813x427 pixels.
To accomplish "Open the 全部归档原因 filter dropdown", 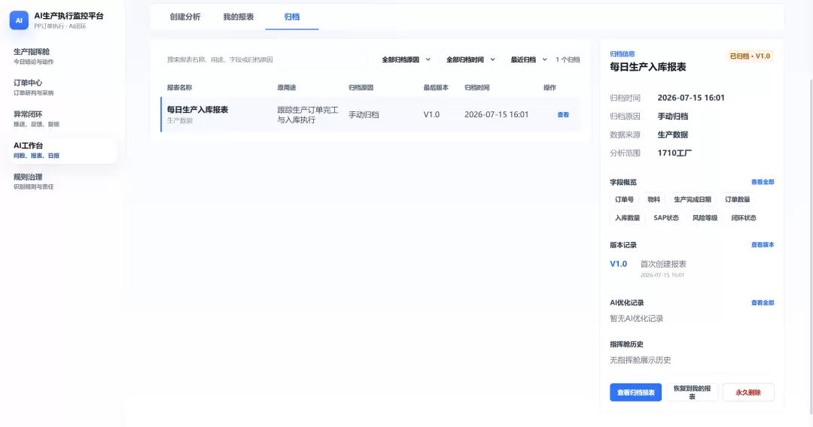I will tap(406, 59).
